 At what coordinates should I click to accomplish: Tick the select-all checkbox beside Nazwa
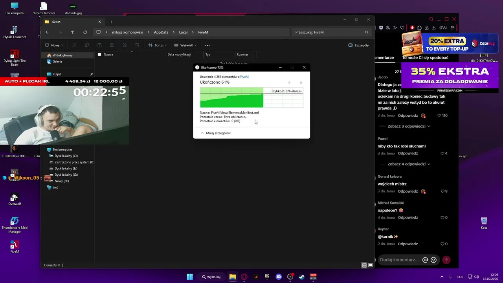point(99,55)
